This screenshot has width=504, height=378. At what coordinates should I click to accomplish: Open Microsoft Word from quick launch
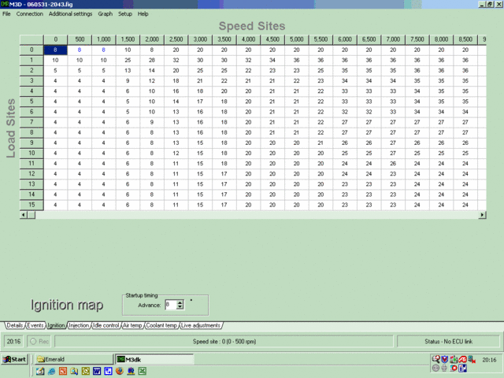point(97,371)
